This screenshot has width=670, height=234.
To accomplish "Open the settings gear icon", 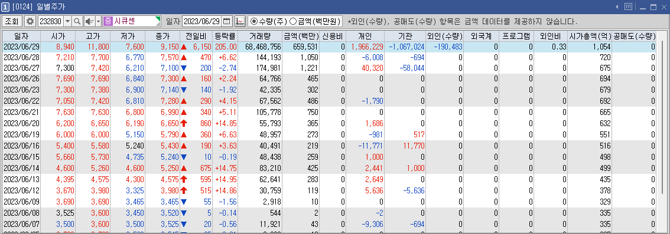I will pyautogui.click(x=30, y=21).
